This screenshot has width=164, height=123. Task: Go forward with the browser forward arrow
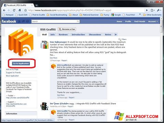(x=9, y=10)
